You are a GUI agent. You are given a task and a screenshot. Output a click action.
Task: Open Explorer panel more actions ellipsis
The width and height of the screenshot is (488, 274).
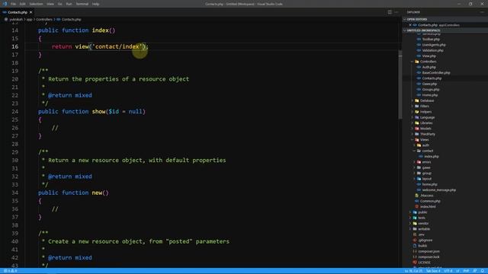pos(482,12)
